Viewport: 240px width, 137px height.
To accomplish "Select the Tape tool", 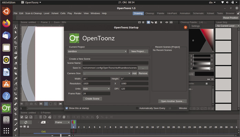I will (x=15, y=68).
